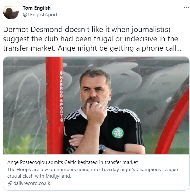Open the Ange Postecoglou admits Celtic hesitated headline
This screenshot has height=194, width=190.
(72, 162)
